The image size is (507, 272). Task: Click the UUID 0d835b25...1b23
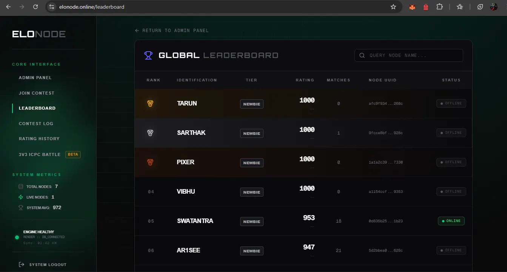386,221
